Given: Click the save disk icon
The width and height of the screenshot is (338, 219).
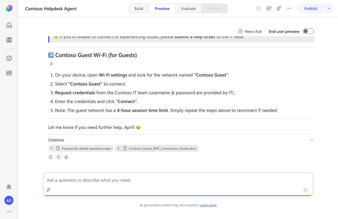Looking at the screenshot, I should point(258,8).
